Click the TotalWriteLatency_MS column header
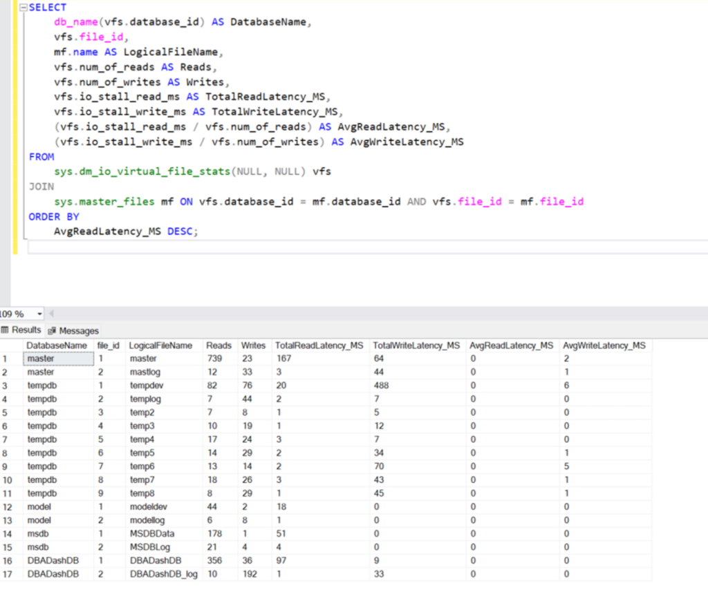 tap(416, 345)
